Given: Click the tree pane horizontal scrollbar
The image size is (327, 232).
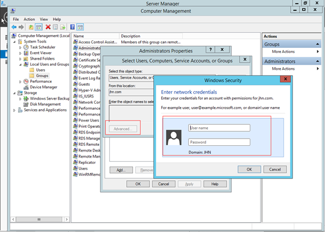Looking at the screenshot, I should [39, 219].
